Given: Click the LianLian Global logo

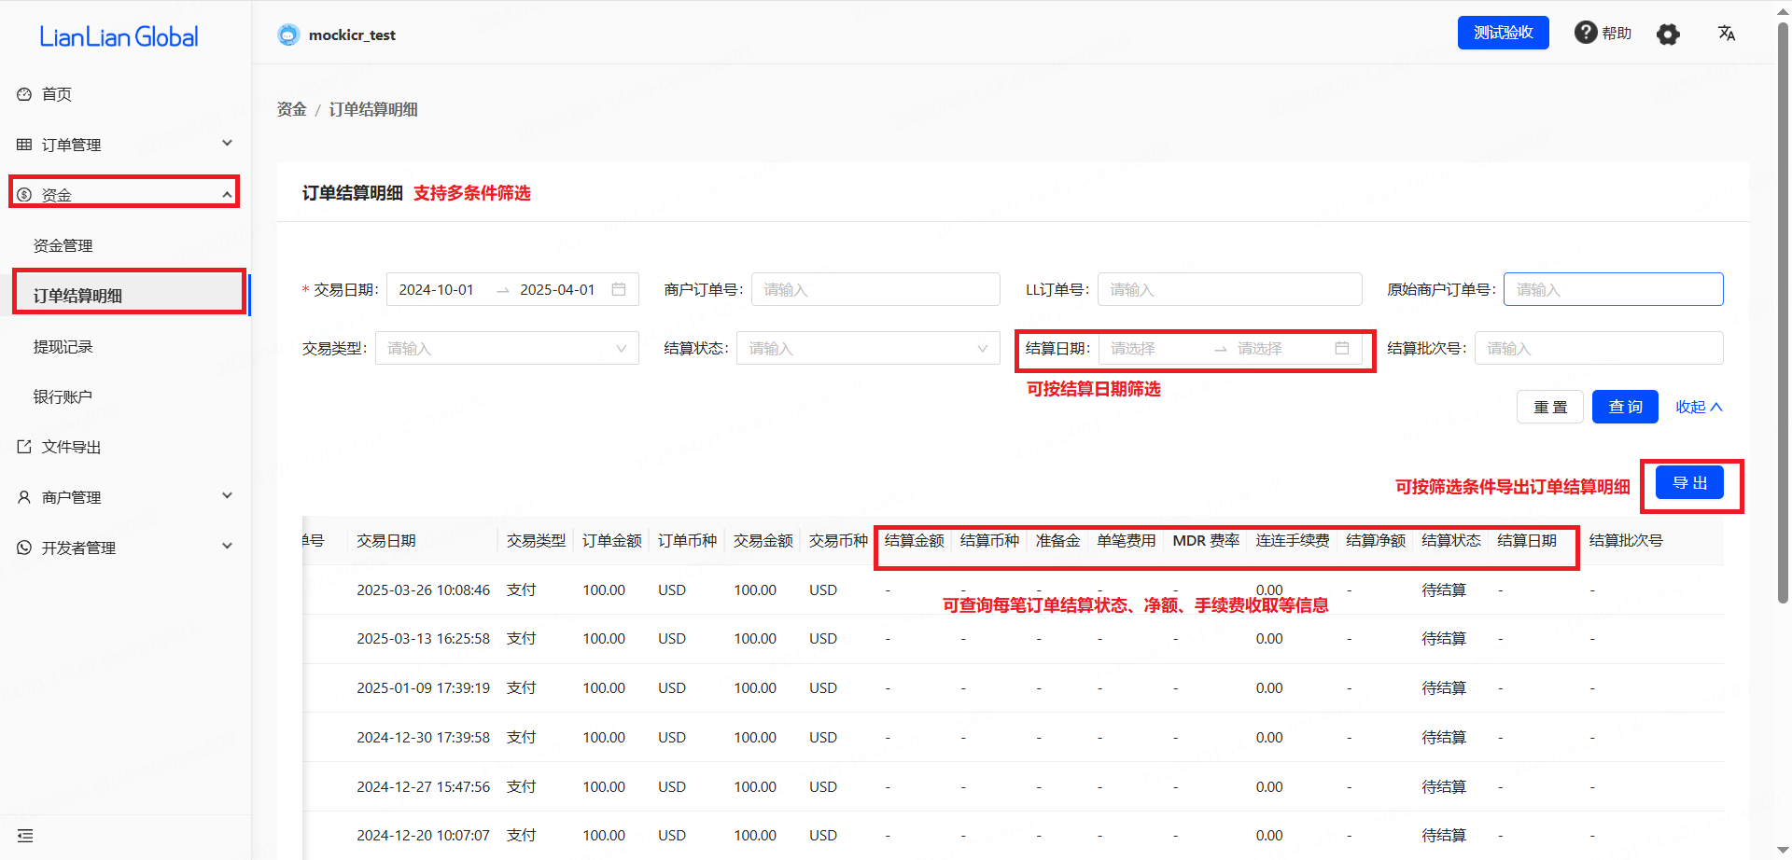Looking at the screenshot, I should (119, 37).
